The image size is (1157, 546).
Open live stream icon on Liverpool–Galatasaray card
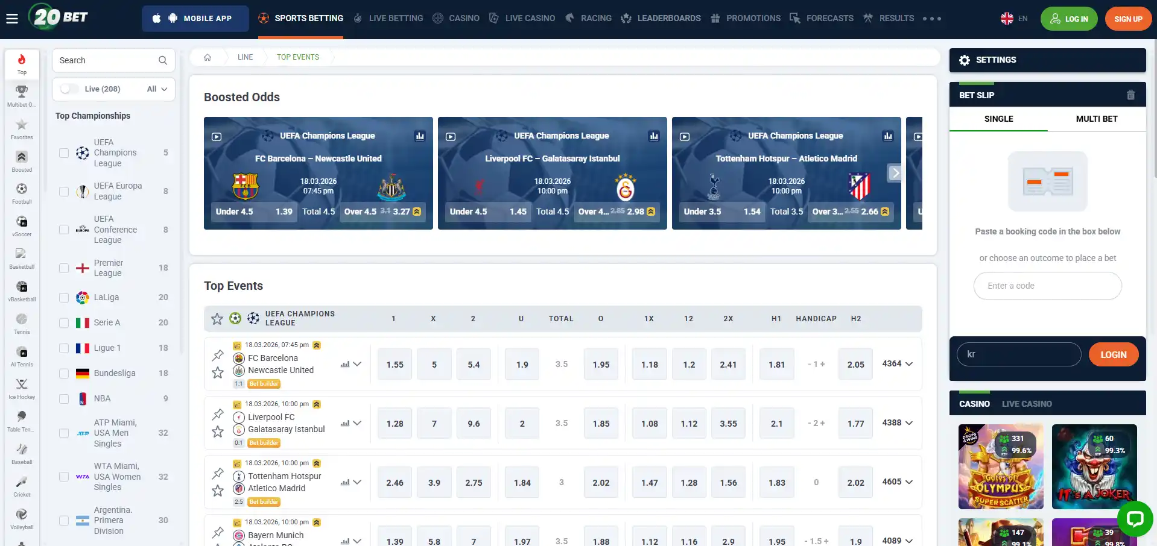[451, 137]
